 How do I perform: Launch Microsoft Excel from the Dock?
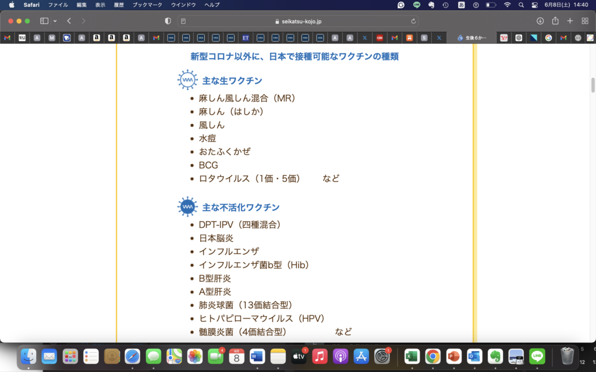[412, 356]
